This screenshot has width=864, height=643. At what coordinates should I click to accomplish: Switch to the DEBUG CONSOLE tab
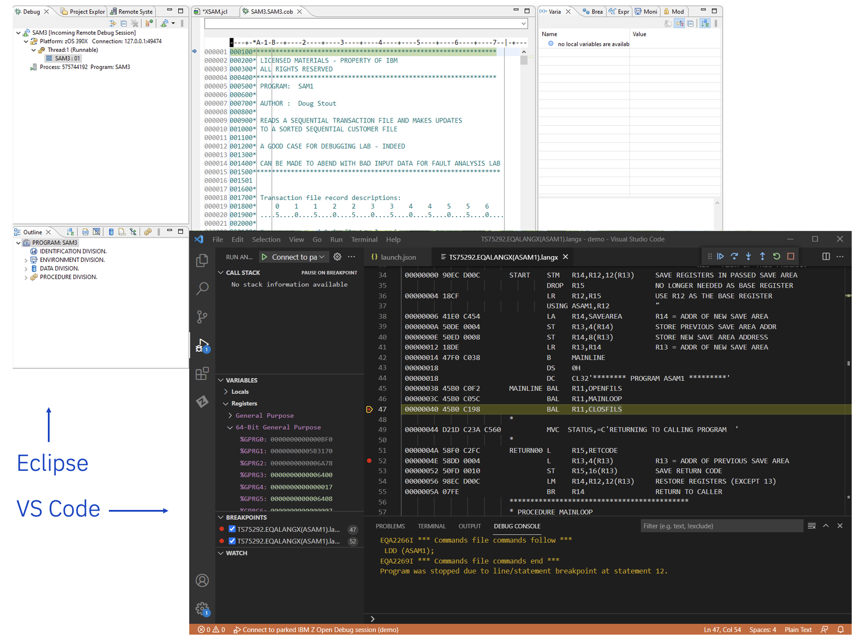click(x=517, y=526)
